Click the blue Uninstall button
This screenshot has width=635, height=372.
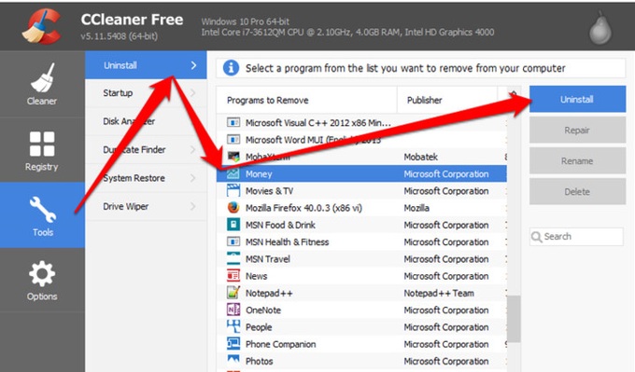[577, 99]
